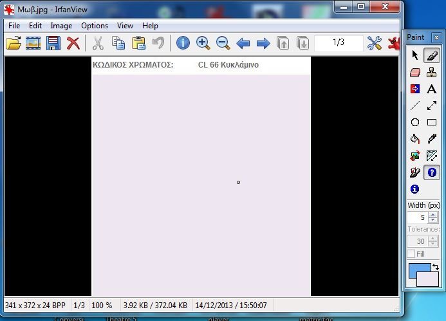Select the clone stamp tool in Paint
Viewport: 446px width, 321px height.
point(432,72)
